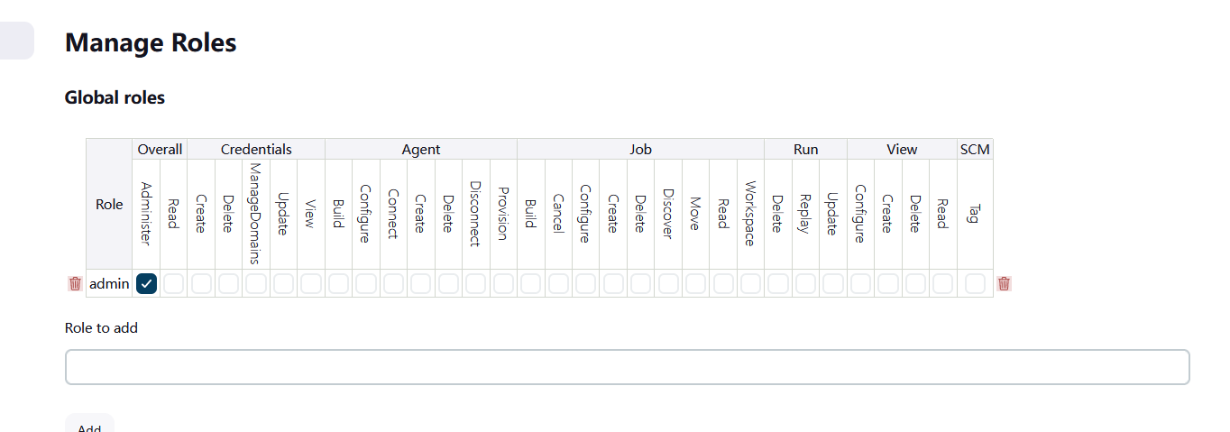Enable Overall Read permission for admin
Image resolution: width=1230 pixels, height=432 pixels.
coord(174,284)
